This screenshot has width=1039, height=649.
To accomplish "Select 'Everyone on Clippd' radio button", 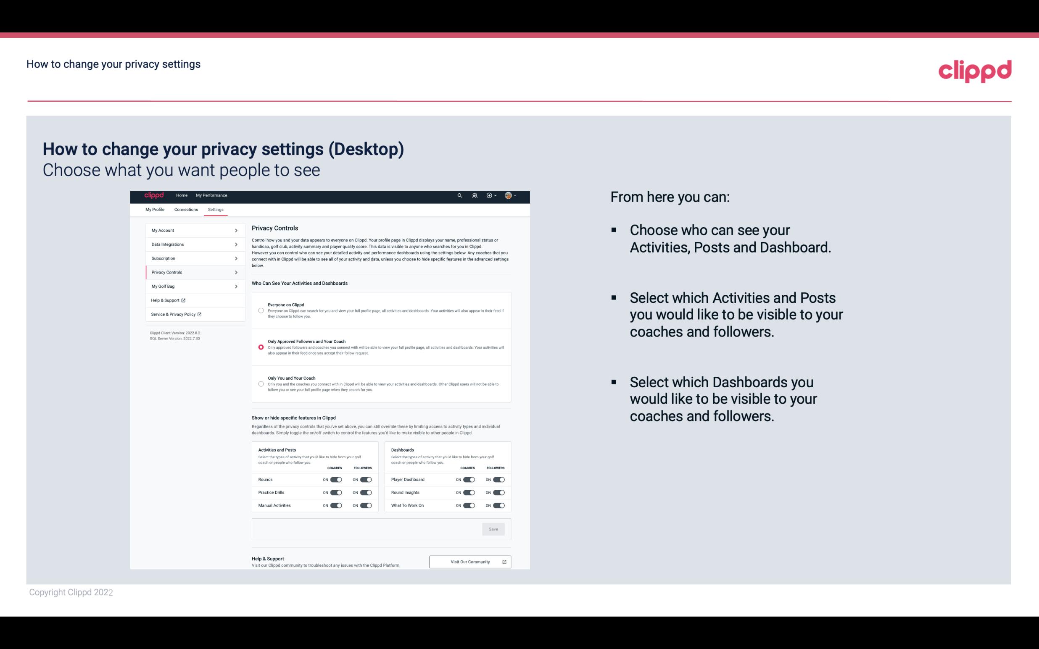I will [261, 310].
